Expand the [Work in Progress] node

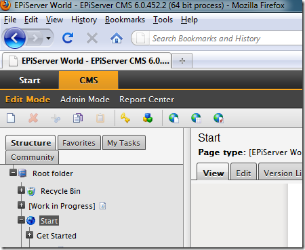[x=21, y=205]
